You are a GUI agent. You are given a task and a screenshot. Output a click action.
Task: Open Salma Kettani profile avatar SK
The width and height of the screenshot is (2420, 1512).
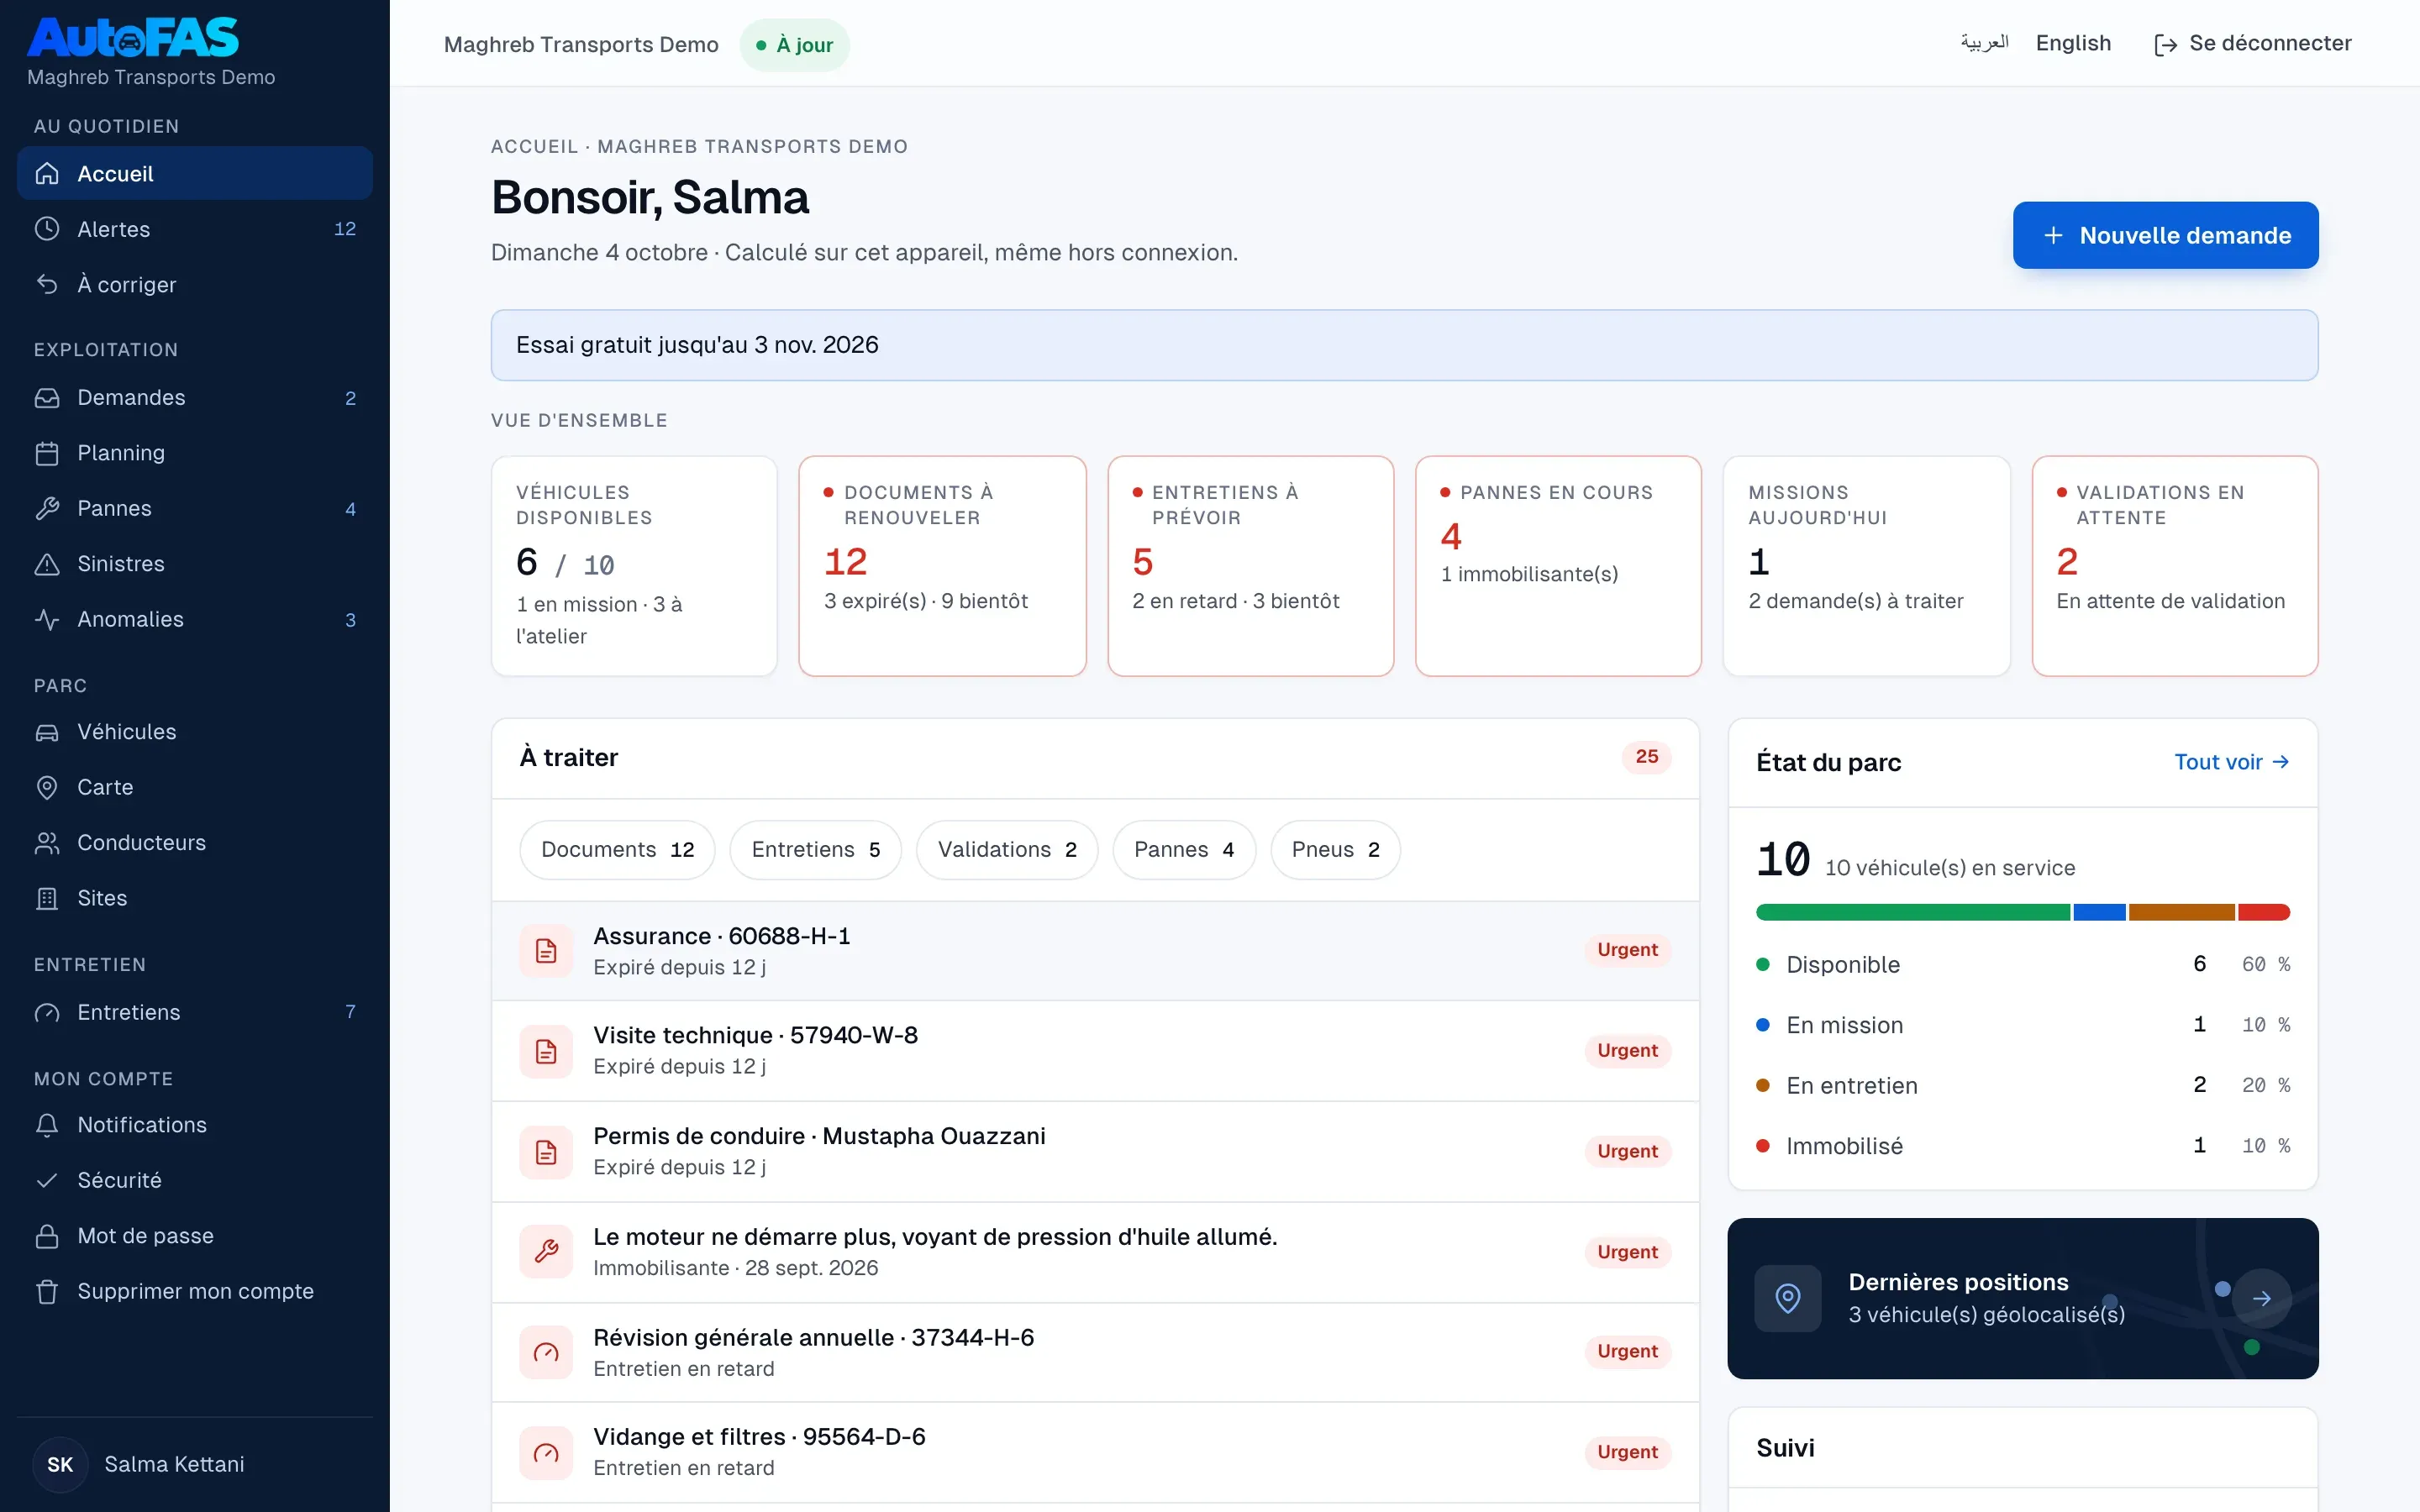(60, 1465)
